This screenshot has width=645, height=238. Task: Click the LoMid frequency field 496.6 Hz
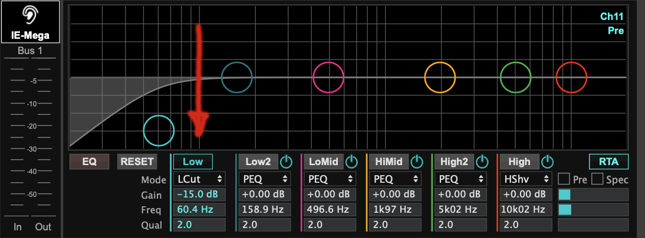point(330,210)
